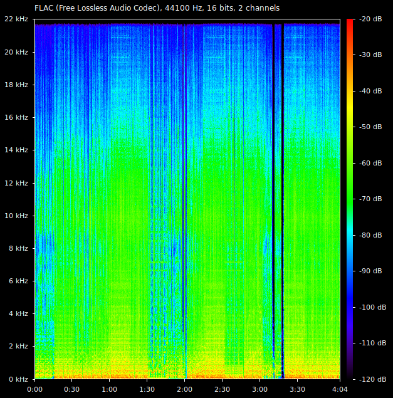Screen dimensions: 393x398
Task: Click the 16 kHz frequency axis label
Action: click(x=16, y=117)
